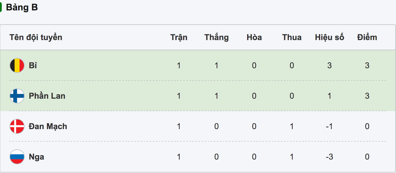
Task: Click Nga's goal difference value -3
Action: [329, 157]
